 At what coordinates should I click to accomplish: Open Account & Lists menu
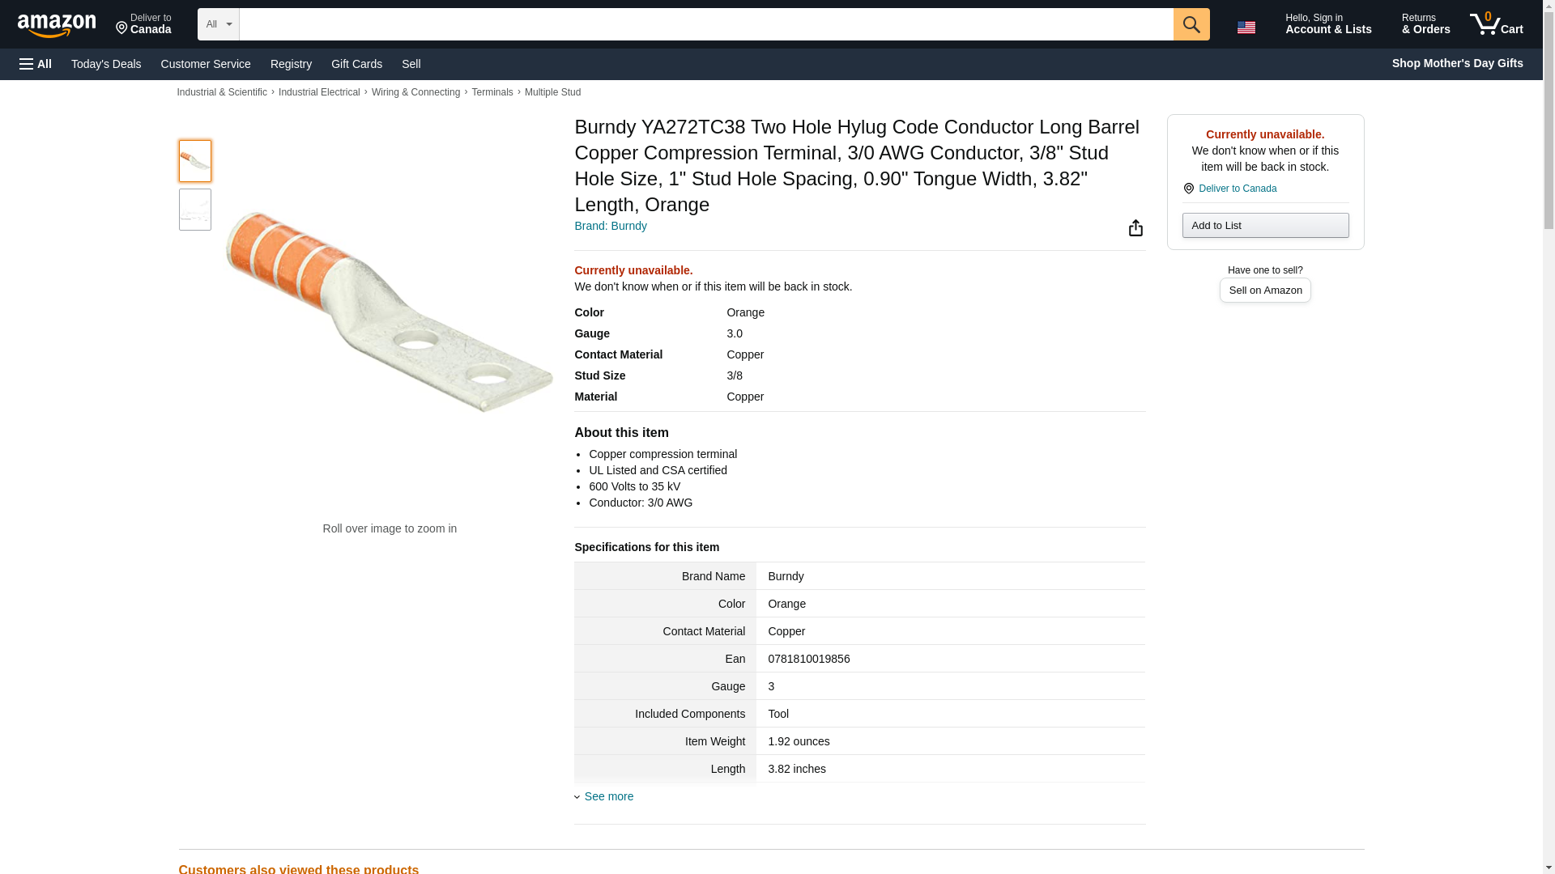click(1327, 24)
